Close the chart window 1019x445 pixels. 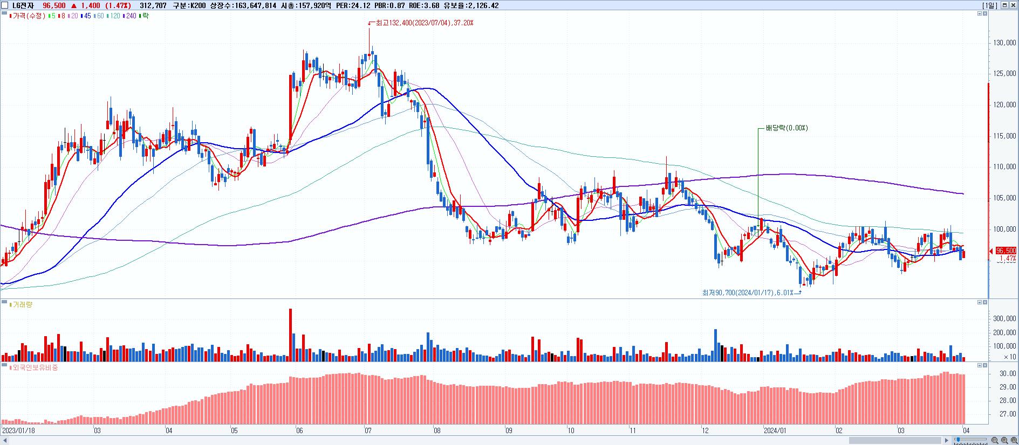point(1013,5)
